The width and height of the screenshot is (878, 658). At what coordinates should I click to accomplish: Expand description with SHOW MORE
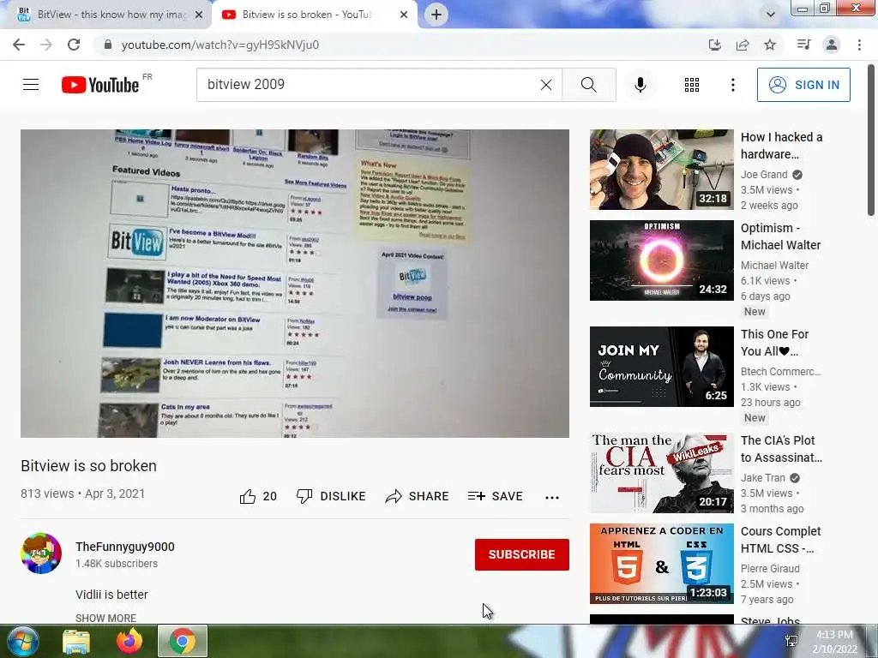click(x=105, y=618)
